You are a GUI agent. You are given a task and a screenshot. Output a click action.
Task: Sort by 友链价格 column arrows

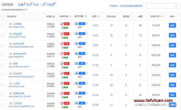pyautogui.click(x=162, y=16)
